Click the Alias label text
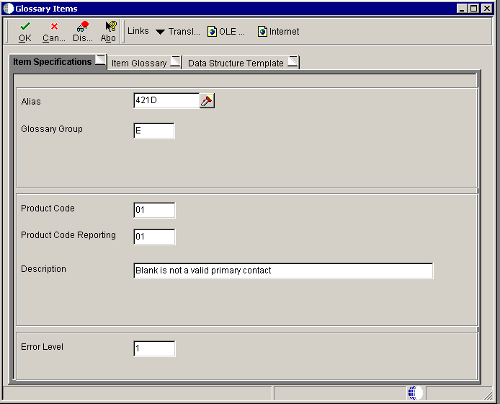 (31, 102)
